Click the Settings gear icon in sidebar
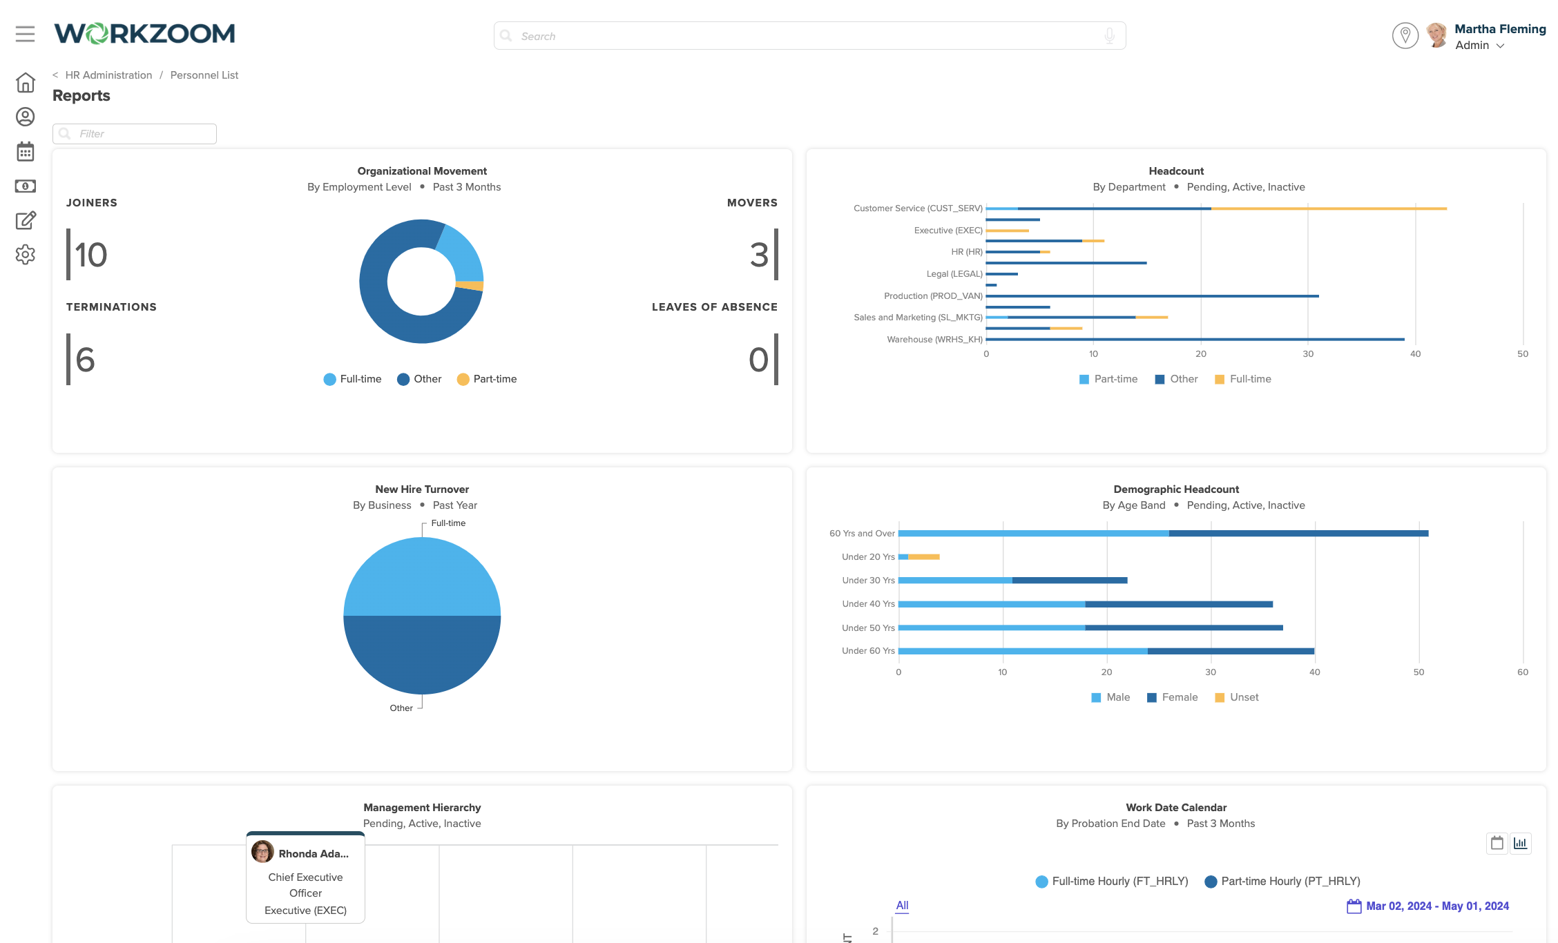This screenshot has width=1558, height=943. point(26,255)
